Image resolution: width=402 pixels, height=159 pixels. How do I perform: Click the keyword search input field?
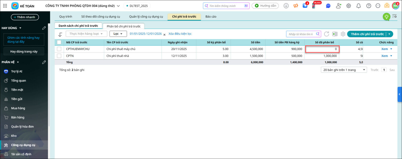301,34
